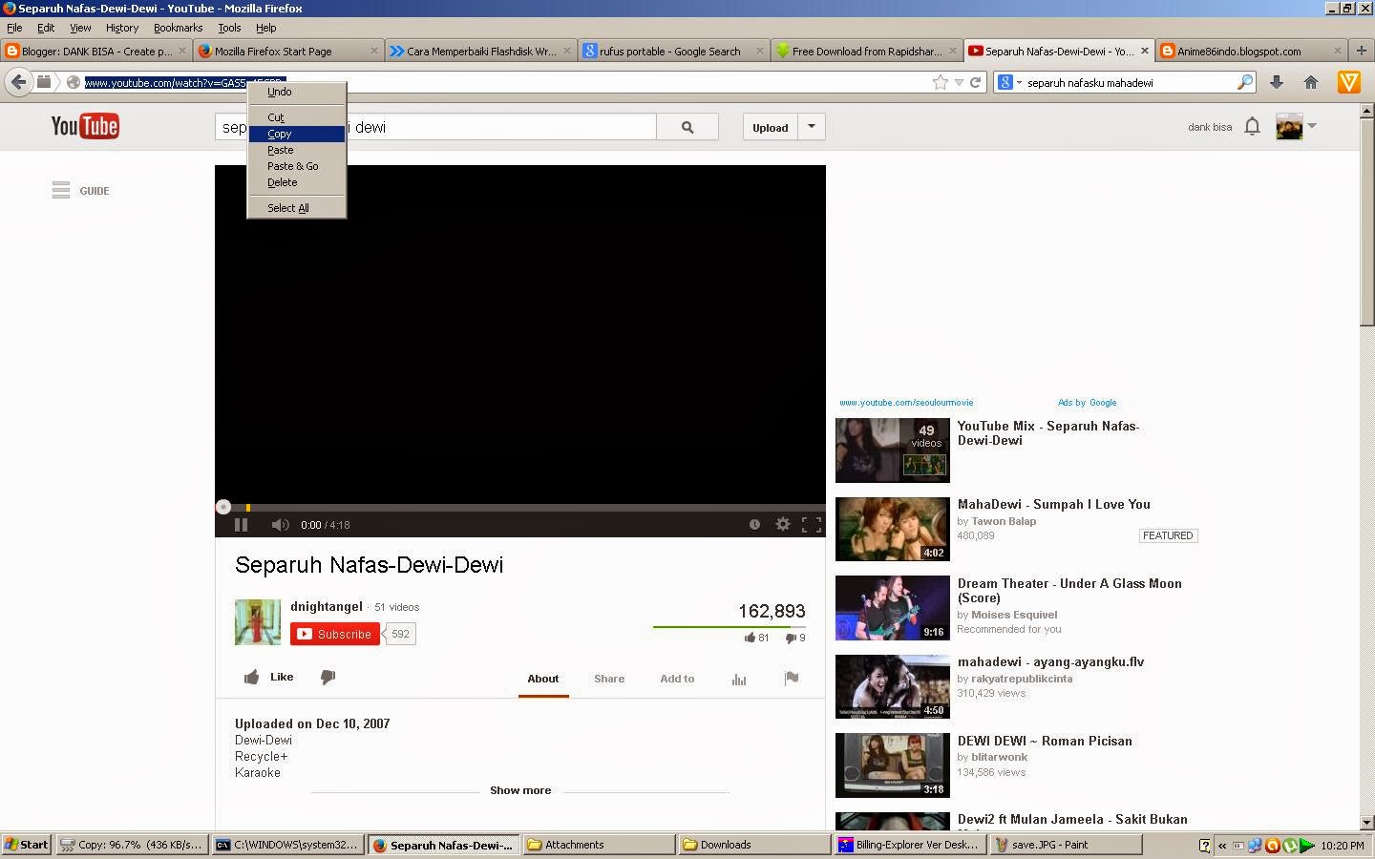Report video with flag icon
Screen dimensions: 1375x859
point(791,679)
